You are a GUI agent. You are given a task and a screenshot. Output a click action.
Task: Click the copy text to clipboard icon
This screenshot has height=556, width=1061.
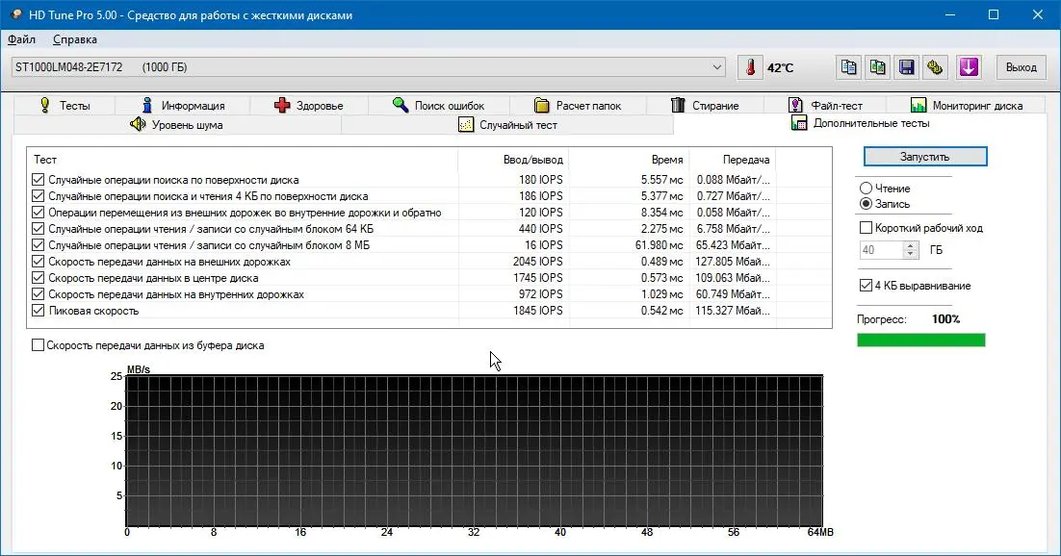point(848,67)
